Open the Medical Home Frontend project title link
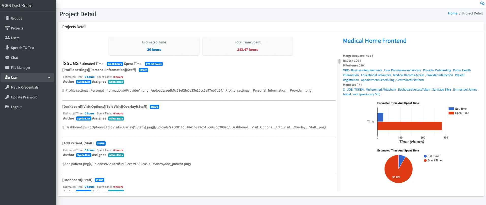The height and width of the screenshot is (205, 486). click(375, 41)
